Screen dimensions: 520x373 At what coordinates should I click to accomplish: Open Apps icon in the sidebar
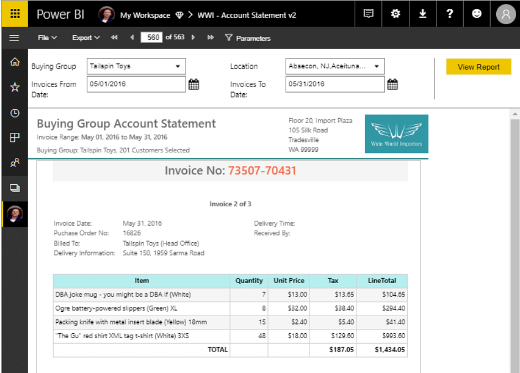click(15, 137)
